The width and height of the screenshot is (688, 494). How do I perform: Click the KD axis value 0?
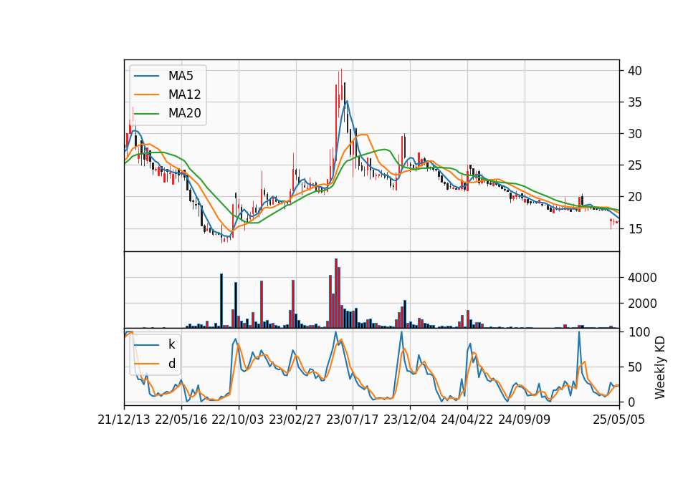(631, 402)
